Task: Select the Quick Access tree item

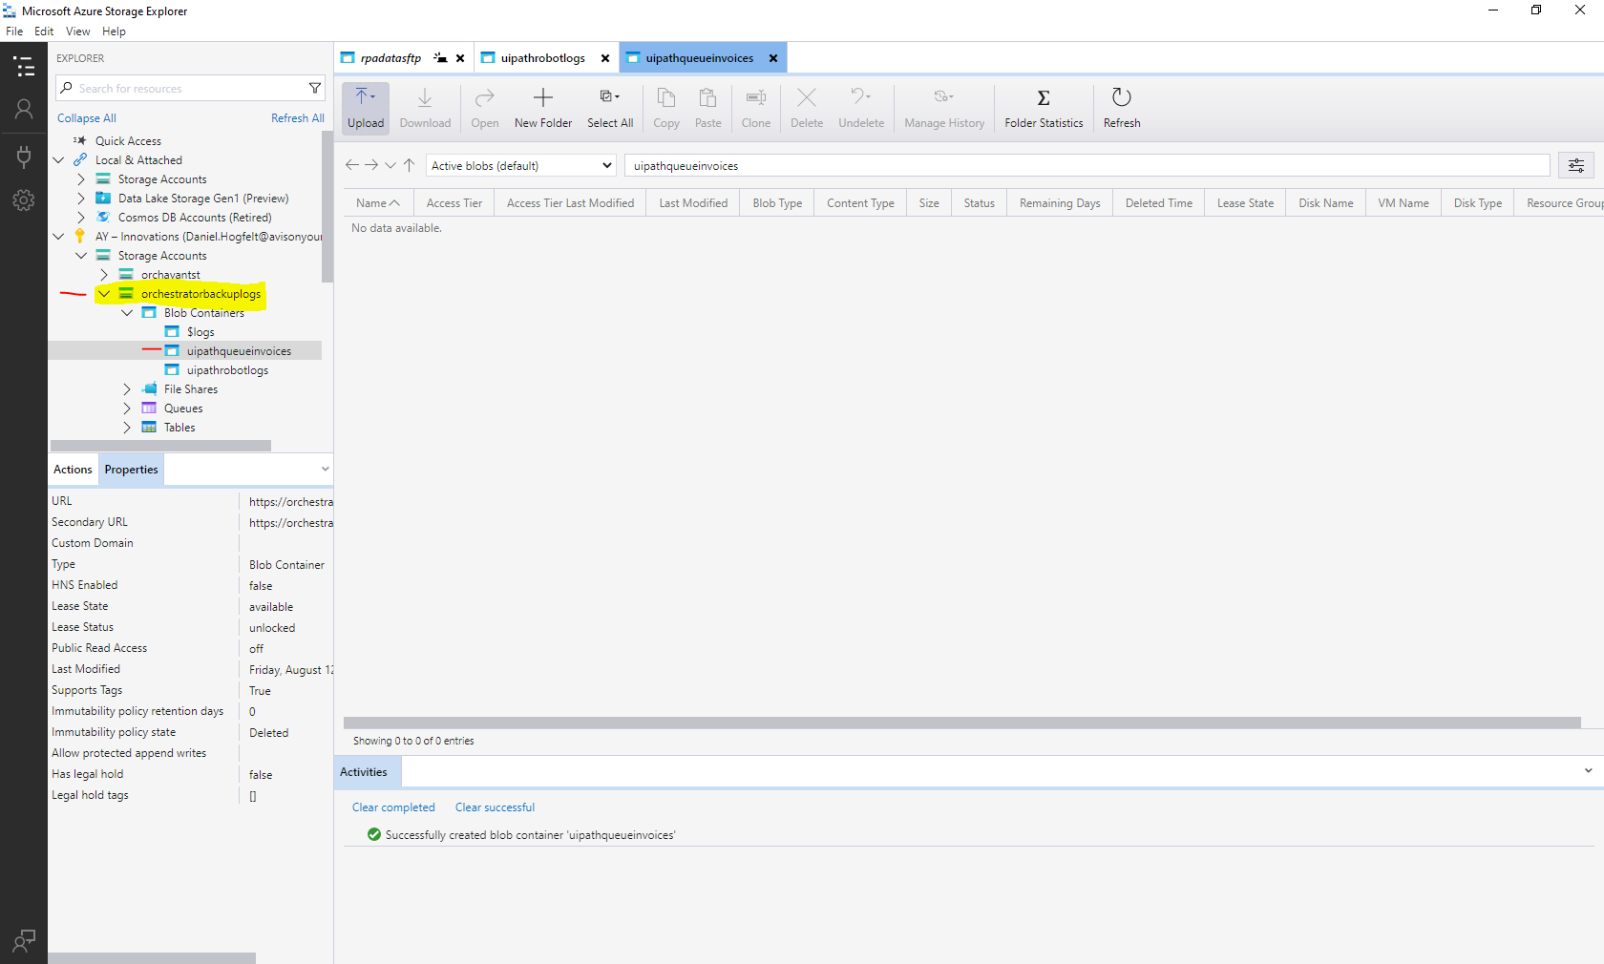Action: (128, 140)
